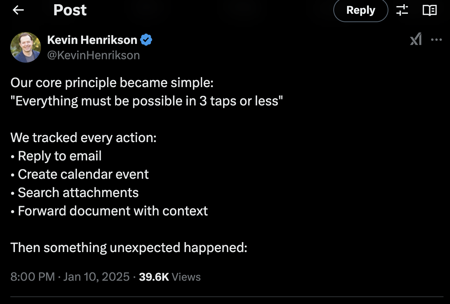Image resolution: width=450 pixels, height=304 pixels.
Task: Click the "We tracked every action" line
Action: (83, 137)
